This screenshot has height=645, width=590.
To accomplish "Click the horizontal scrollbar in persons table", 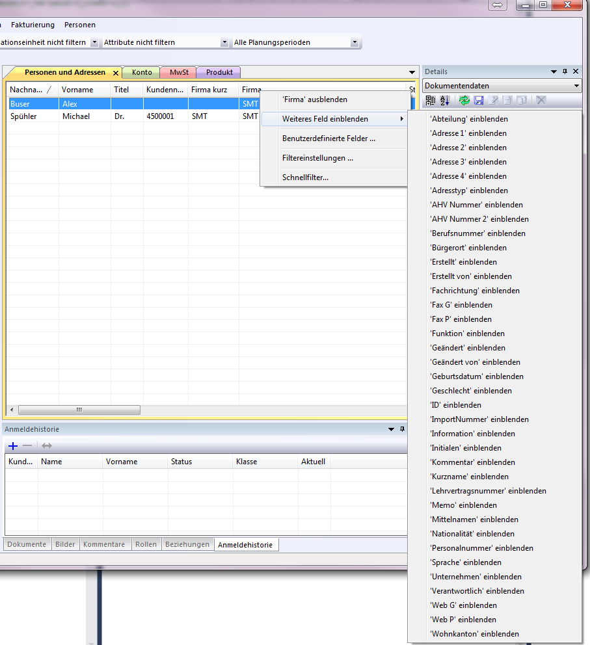I will [x=79, y=410].
